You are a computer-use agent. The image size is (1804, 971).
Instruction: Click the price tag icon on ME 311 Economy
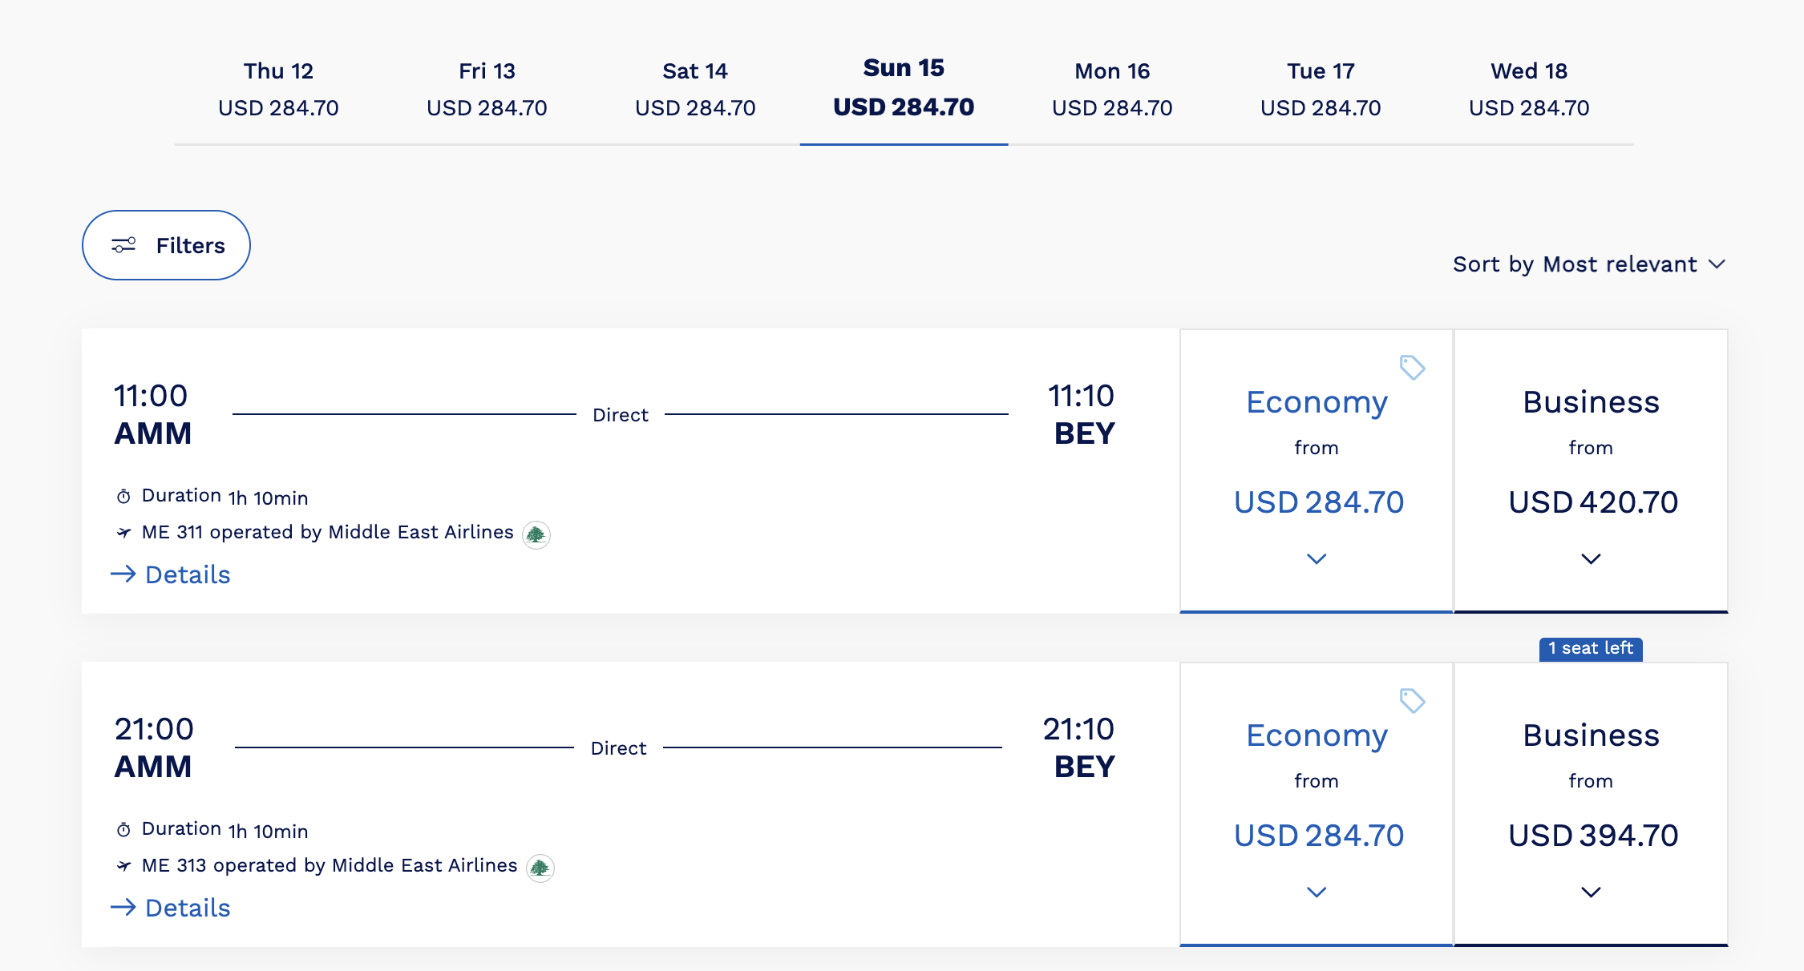point(1412,368)
